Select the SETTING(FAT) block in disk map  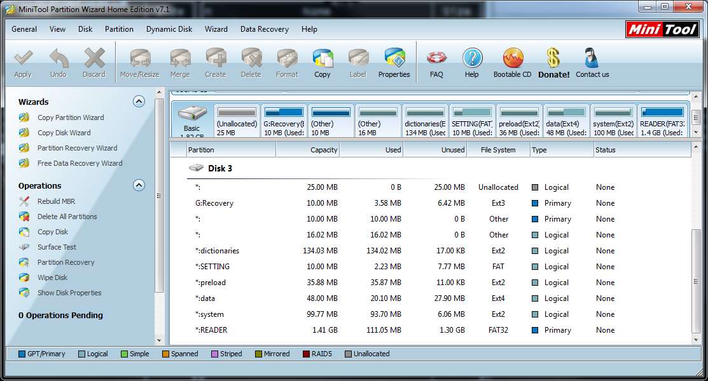472,121
